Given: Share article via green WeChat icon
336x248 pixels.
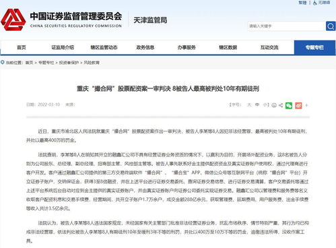Looking at the screenshot, I should click(289, 105).
